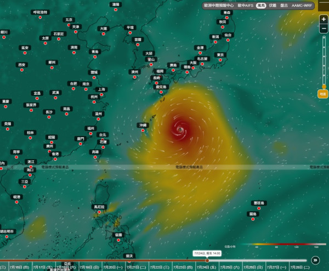
Task: Click the 海口 city label
Action: pos(30,170)
